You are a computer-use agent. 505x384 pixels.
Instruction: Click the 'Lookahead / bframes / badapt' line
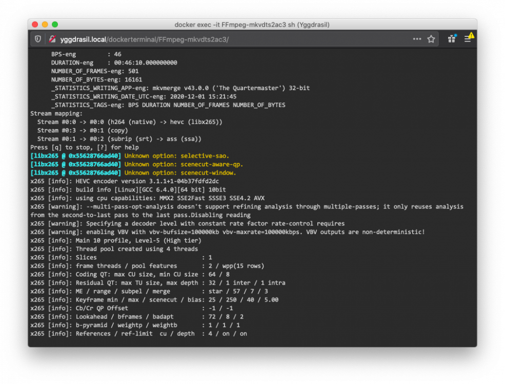[137, 317]
